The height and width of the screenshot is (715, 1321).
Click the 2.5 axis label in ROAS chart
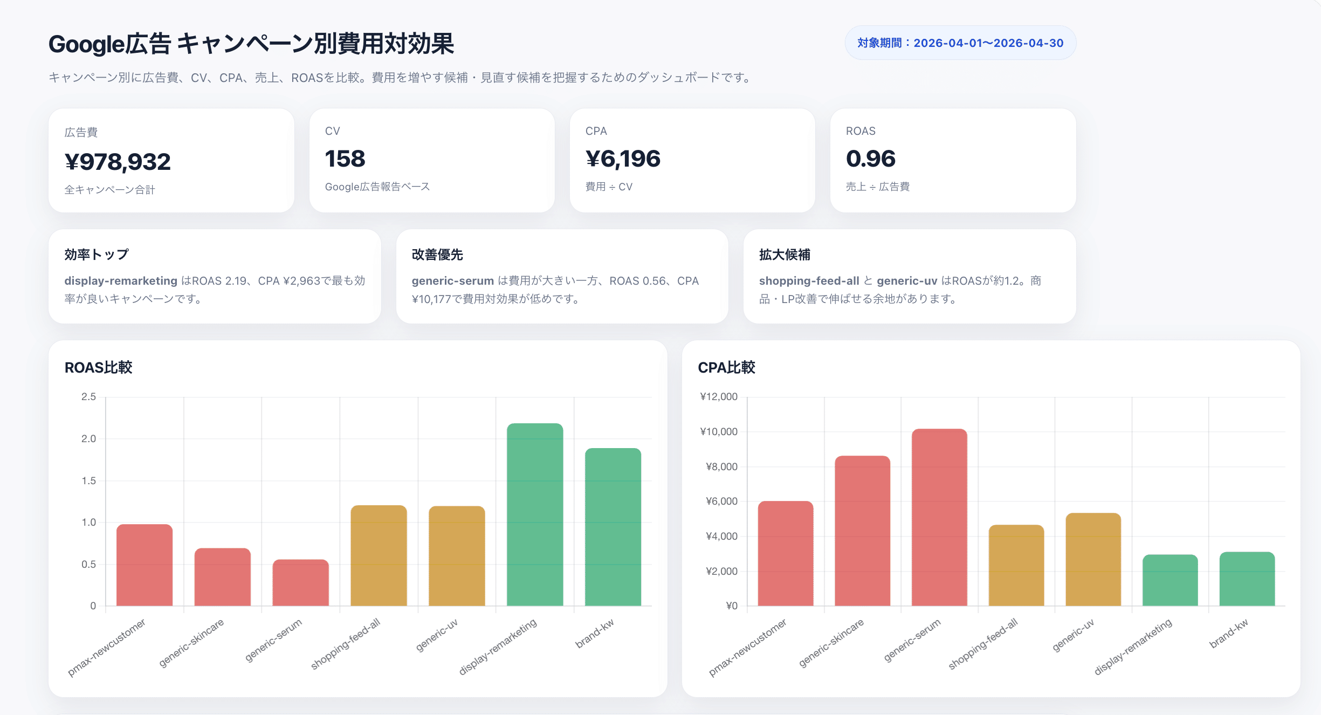[88, 397]
